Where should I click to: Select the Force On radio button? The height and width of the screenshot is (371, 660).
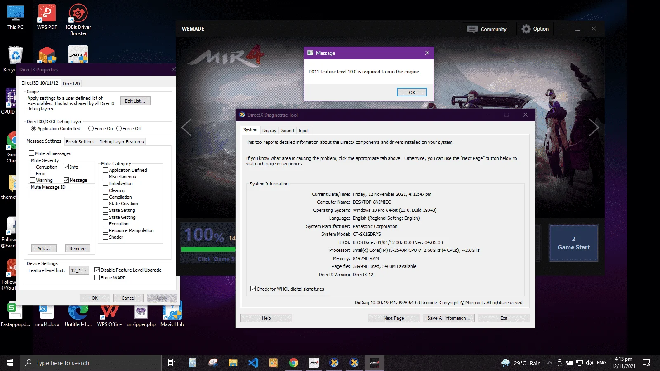pyautogui.click(x=91, y=129)
